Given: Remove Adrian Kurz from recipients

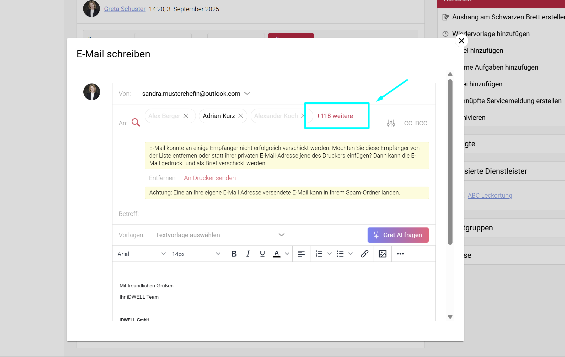Looking at the screenshot, I should 241,116.
